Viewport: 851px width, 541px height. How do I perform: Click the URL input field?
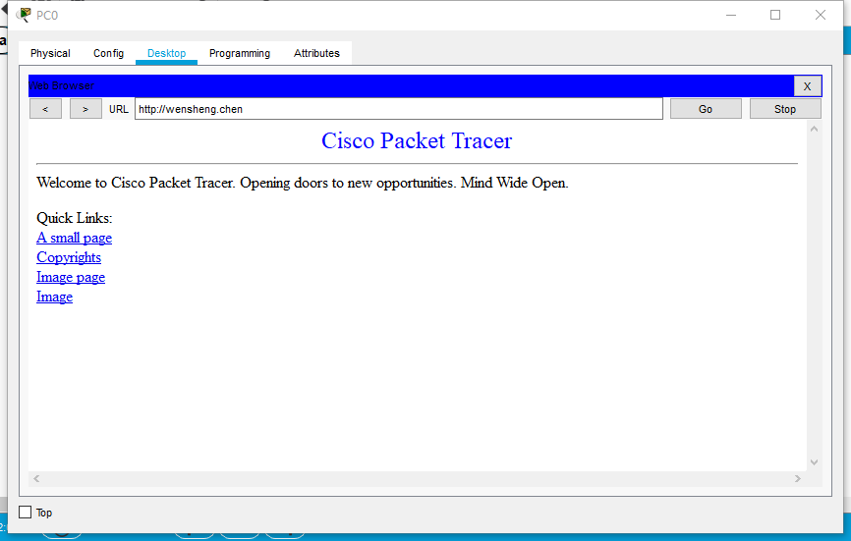[x=399, y=109]
